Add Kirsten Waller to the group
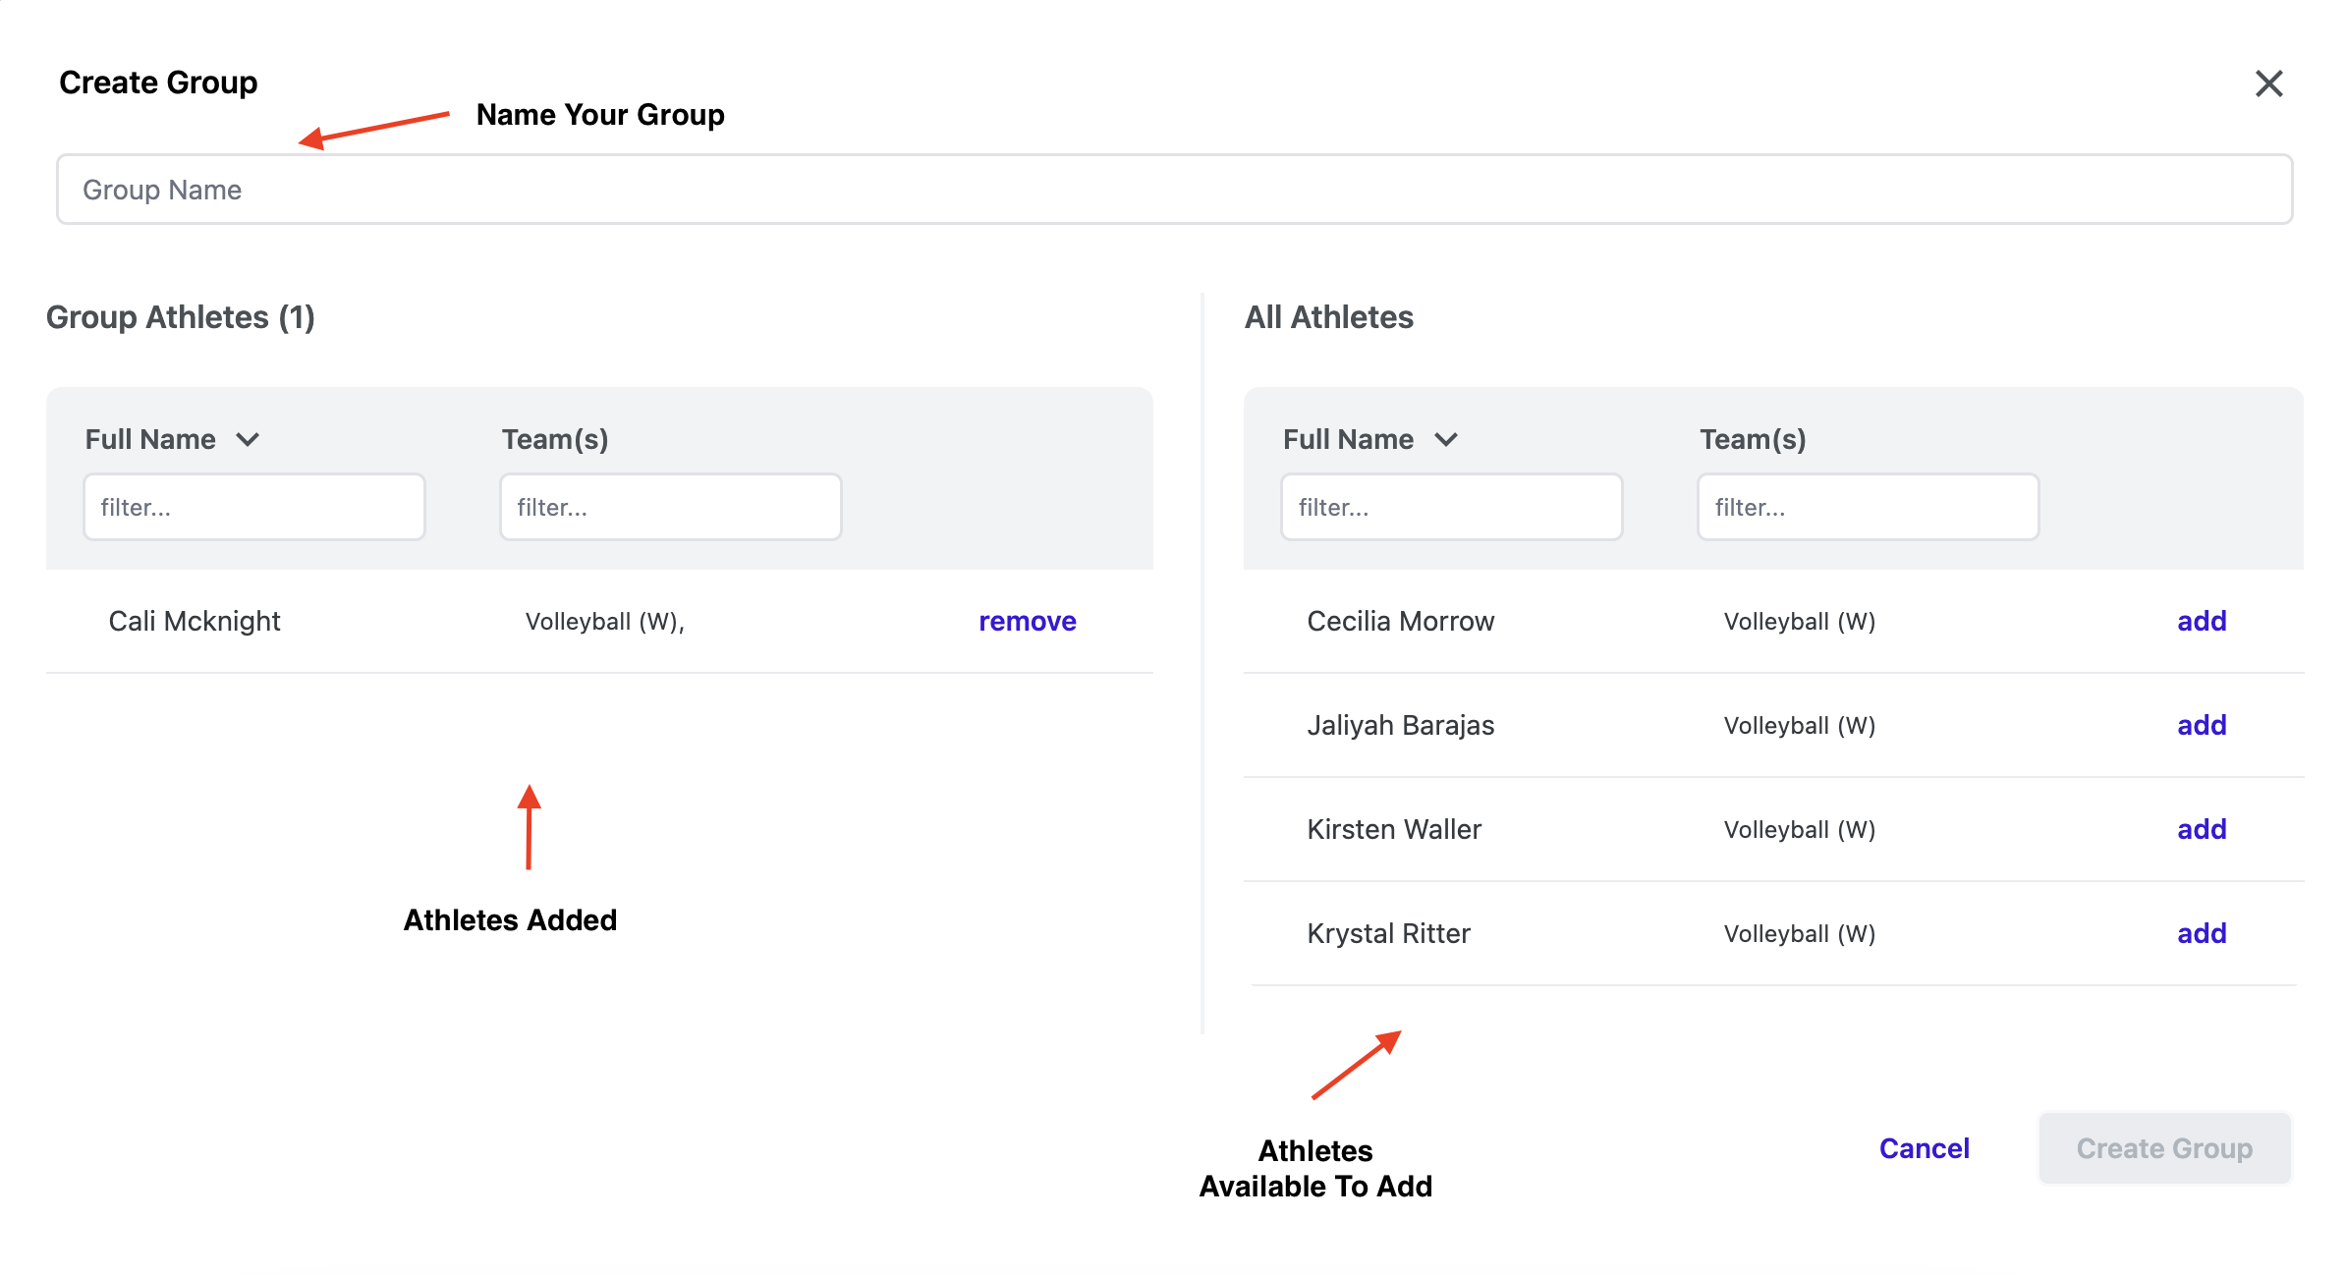The height and width of the screenshot is (1275, 2346). click(2201, 829)
